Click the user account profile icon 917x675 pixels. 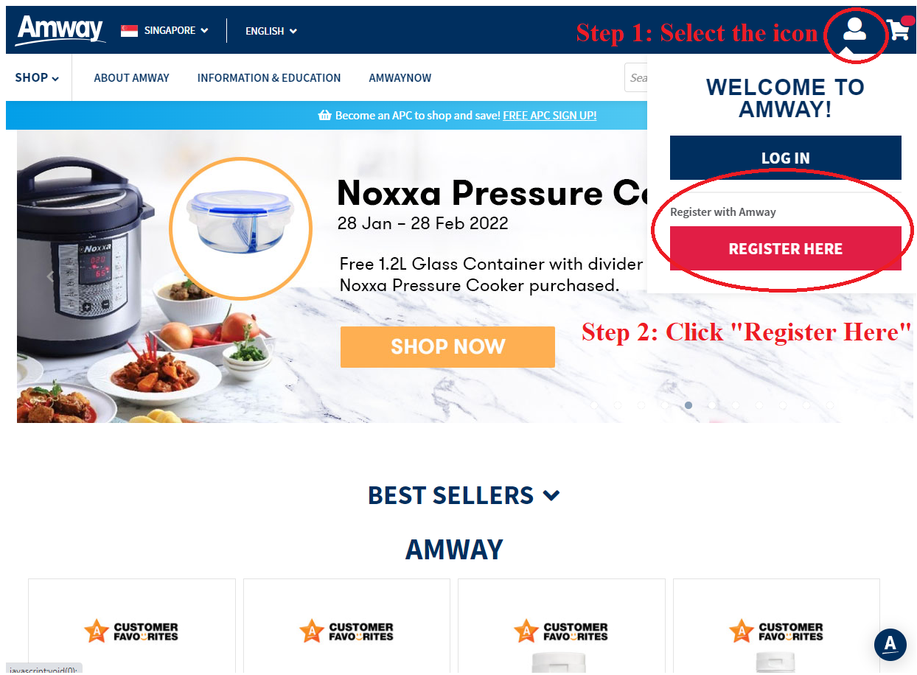854,29
